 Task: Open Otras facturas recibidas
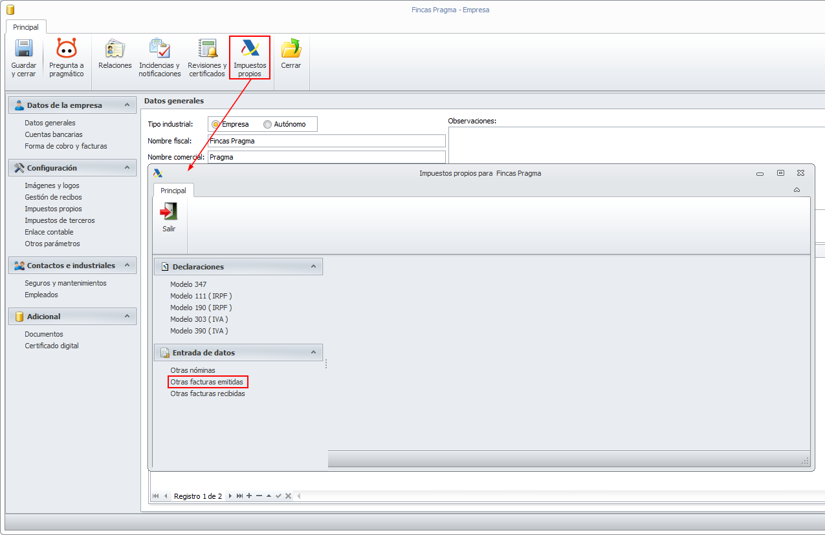coord(208,393)
